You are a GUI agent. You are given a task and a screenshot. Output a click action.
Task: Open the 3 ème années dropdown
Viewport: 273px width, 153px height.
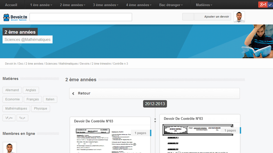pyautogui.click(x=106, y=5)
